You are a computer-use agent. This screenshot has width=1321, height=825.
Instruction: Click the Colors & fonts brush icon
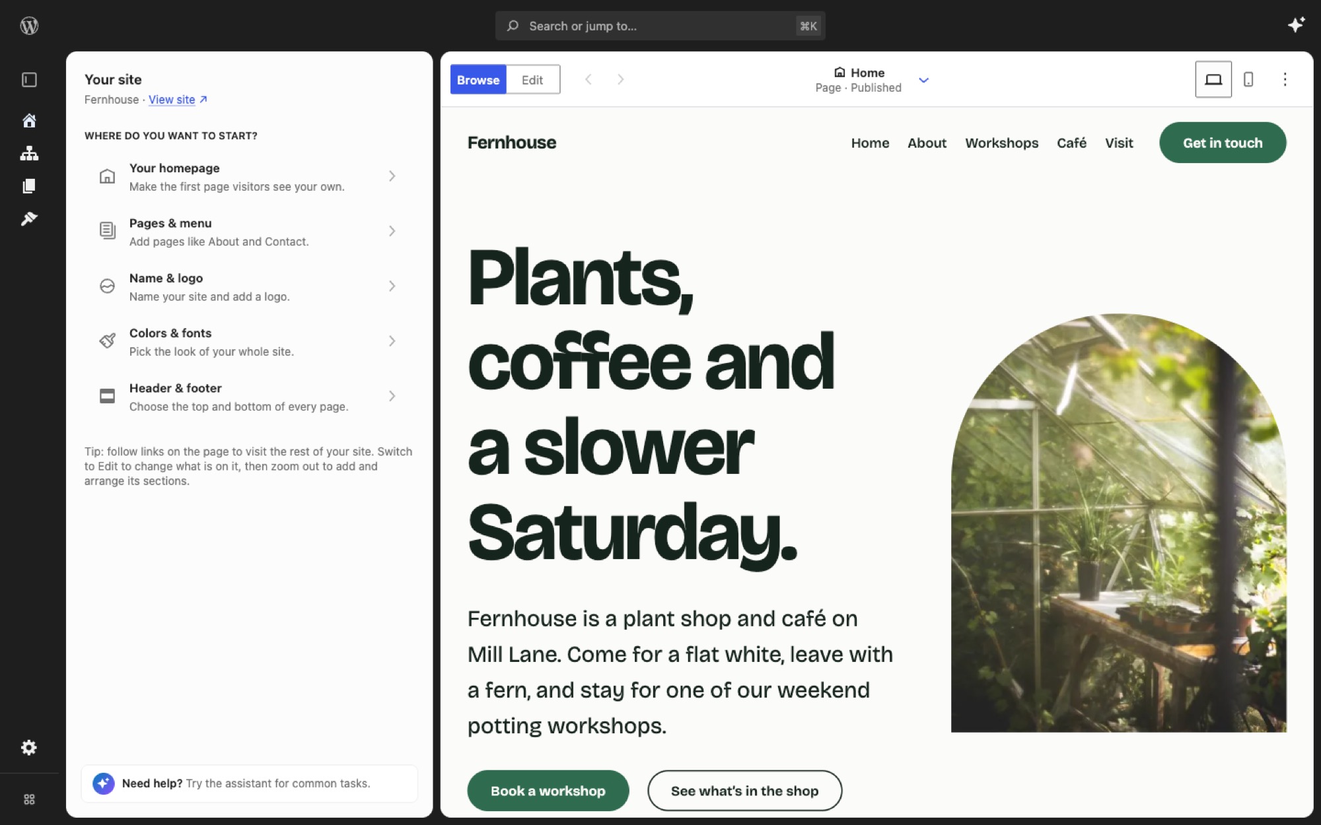[x=107, y=341]
